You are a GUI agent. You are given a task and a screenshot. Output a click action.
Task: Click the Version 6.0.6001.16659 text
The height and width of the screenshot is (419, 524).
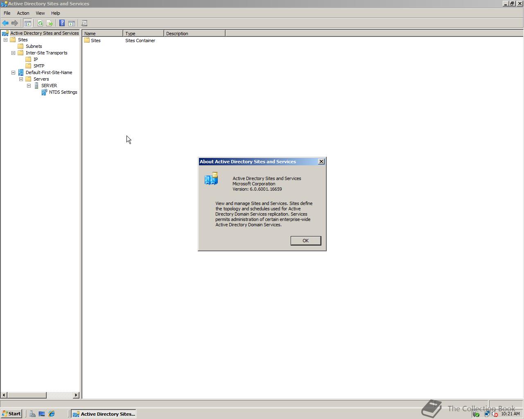(257, 189)
